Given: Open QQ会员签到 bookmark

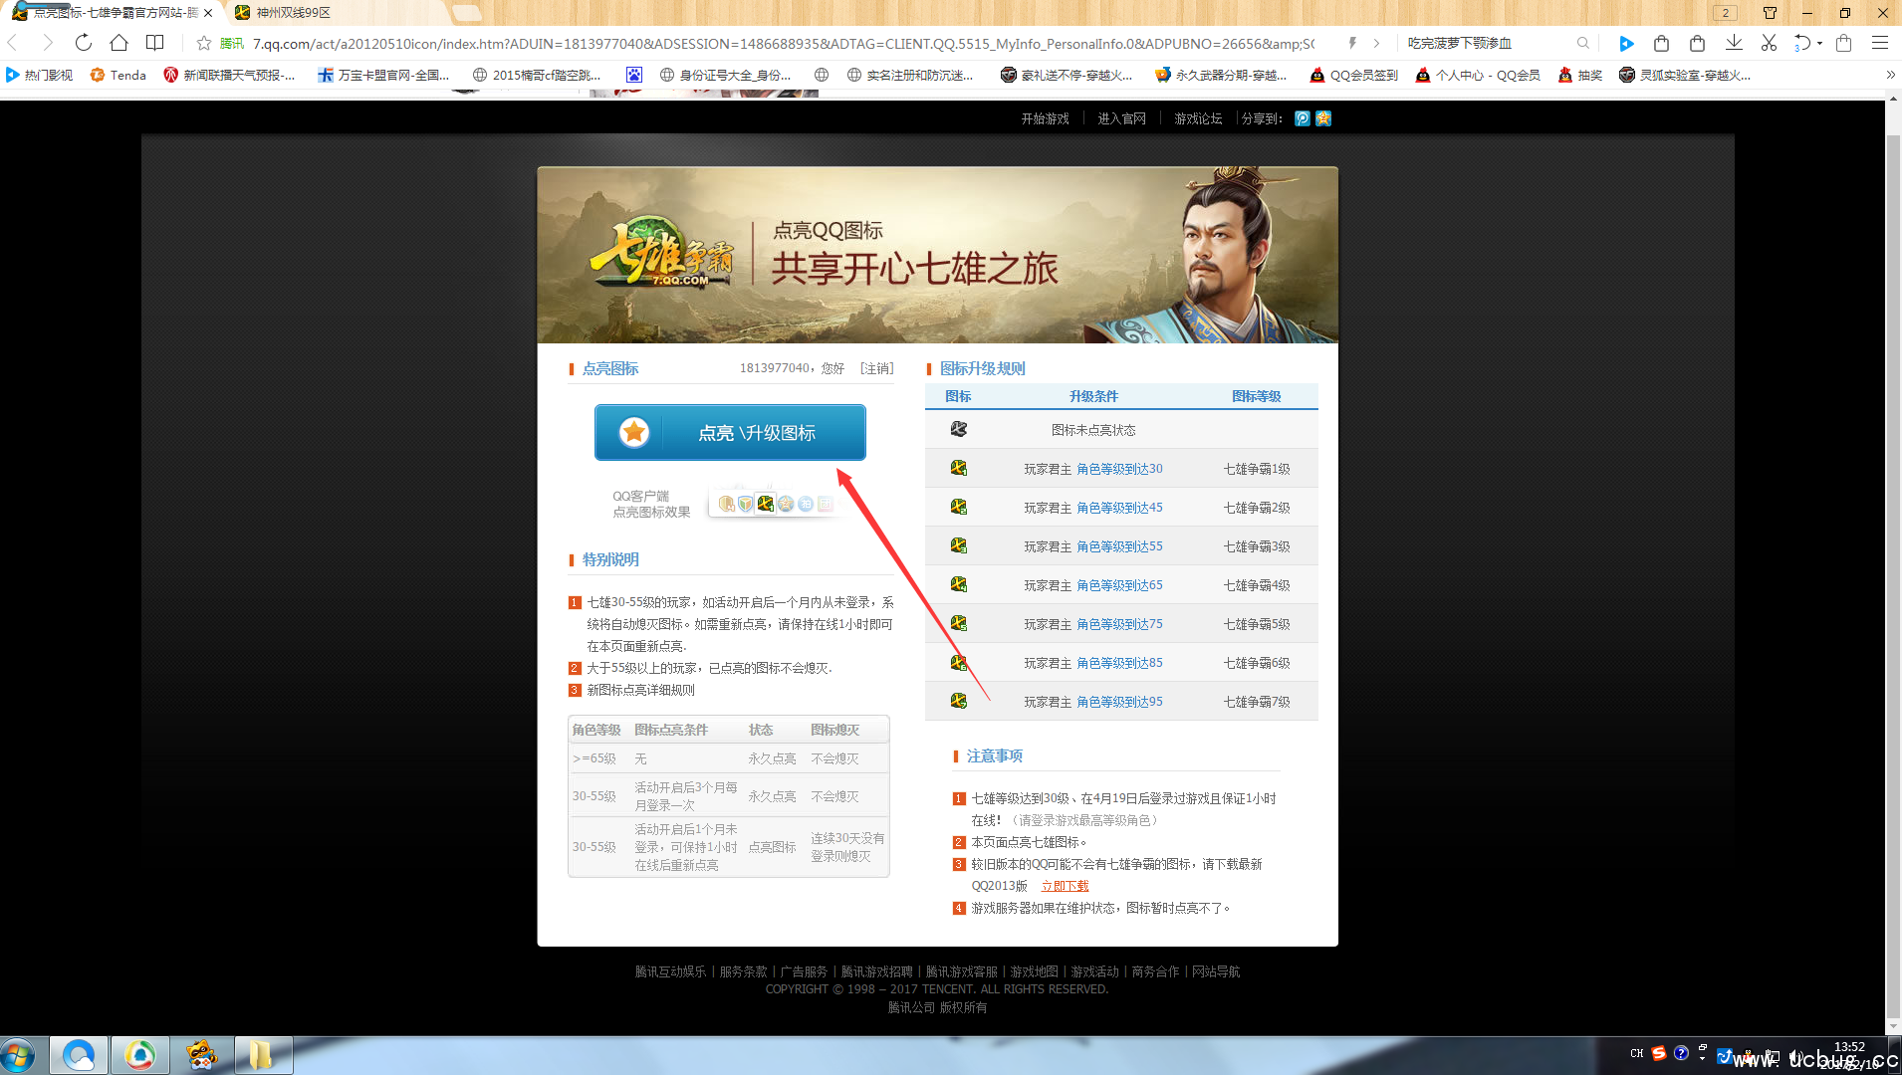Looking at the screenshot, I should (x=1354, y=75).
